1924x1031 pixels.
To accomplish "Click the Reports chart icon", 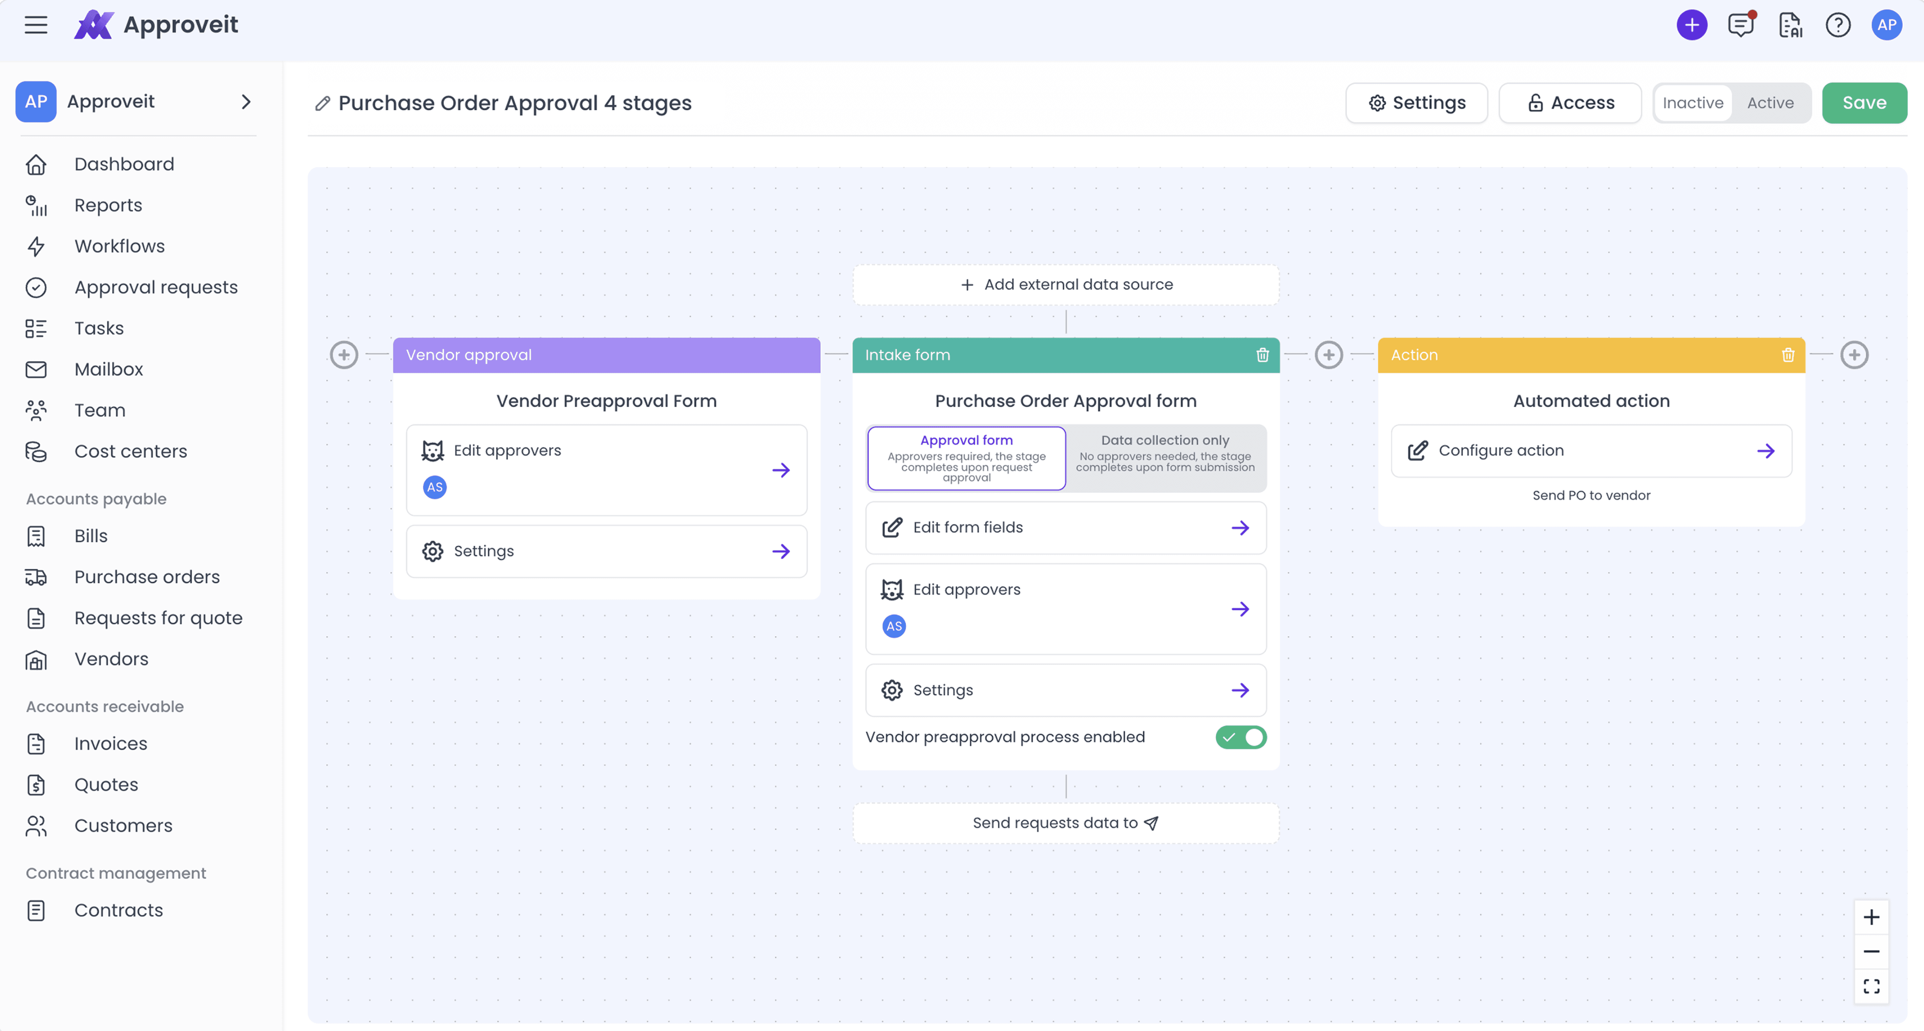I will point(36,205).
